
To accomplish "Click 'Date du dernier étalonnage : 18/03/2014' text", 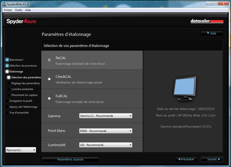I will pos(186,109).
